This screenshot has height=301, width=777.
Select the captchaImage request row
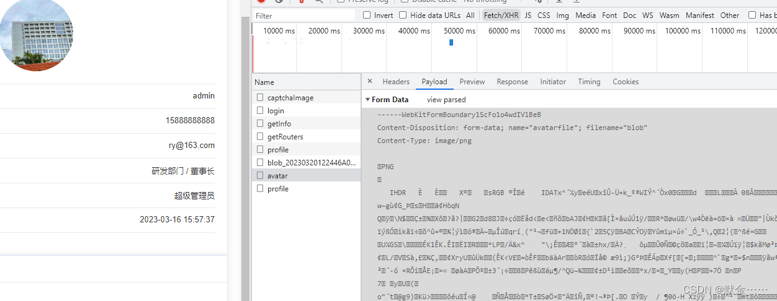coord(307,98)
